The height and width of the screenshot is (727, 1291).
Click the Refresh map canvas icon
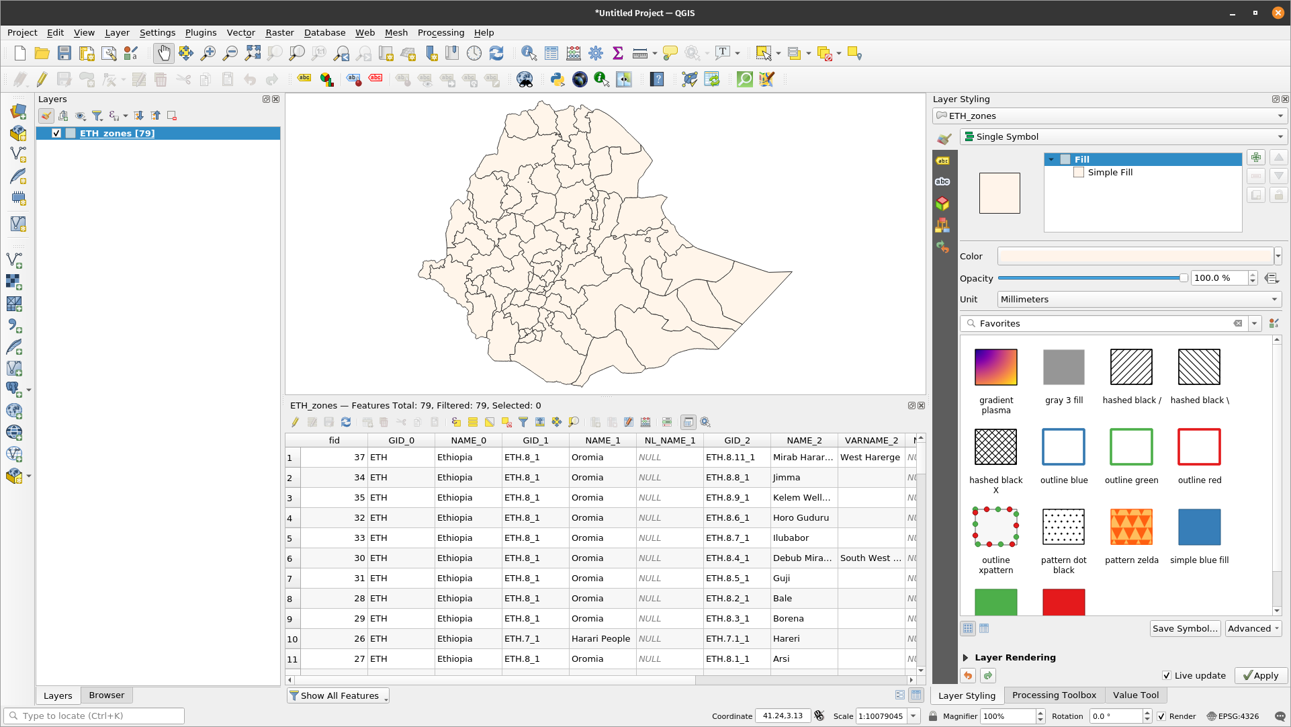click(x=496, y=54)
